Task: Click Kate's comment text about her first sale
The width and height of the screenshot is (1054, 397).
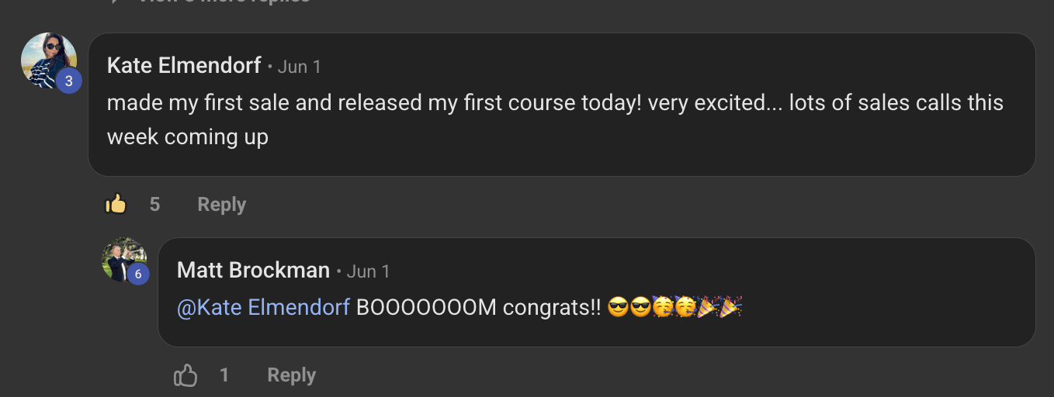Action: (554, 120)
